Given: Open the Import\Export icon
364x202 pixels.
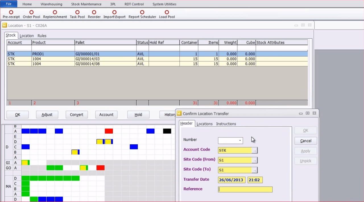Looking at the screenshot, I should [x=114, y=12].
